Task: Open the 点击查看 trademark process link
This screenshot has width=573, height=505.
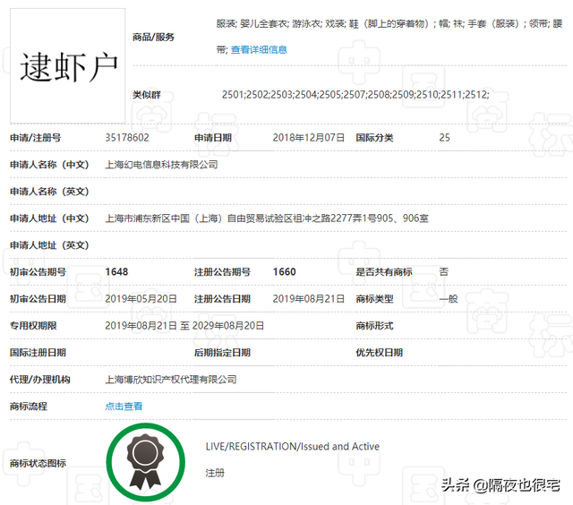Action: 124,407
